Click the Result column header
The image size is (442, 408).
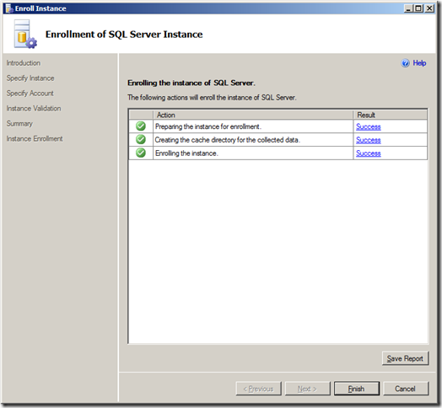point(391,115)
